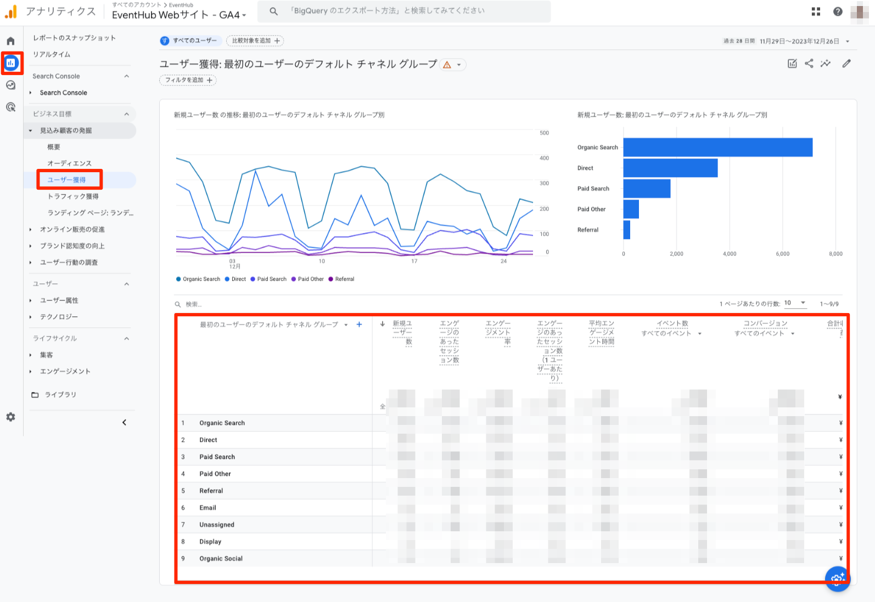875x602 pixels.
Task: Click the Paid Other legend dot
Action: click(x=294, y=279)
